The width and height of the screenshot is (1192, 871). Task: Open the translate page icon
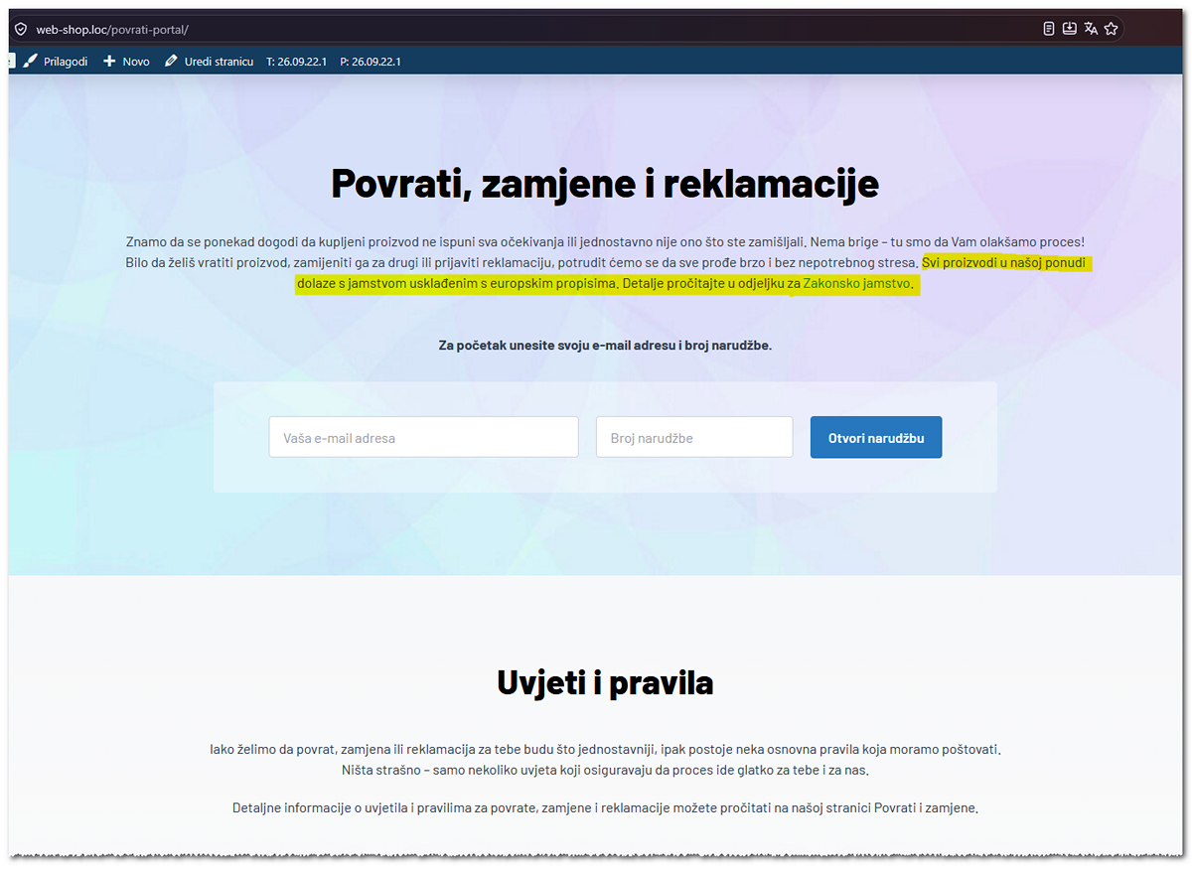click(x=1091, y=29)
